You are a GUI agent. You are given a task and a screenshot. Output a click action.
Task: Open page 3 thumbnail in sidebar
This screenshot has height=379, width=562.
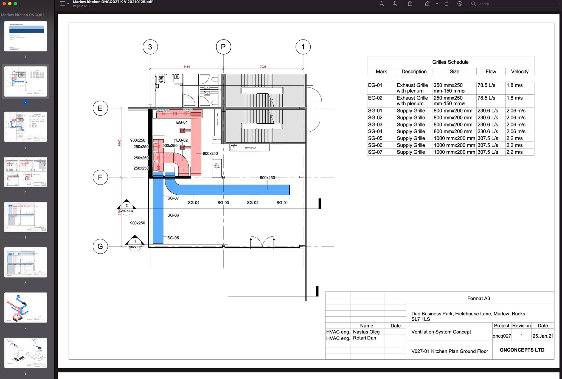pos(26,127)
